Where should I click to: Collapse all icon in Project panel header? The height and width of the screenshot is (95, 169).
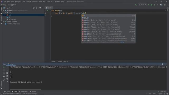click(36, 8)
